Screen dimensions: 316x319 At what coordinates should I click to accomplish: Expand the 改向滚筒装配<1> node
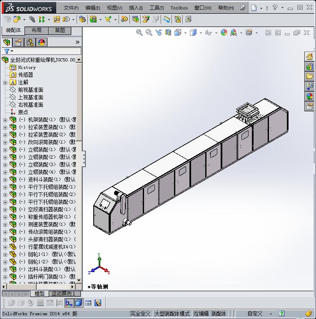point(5,142)
